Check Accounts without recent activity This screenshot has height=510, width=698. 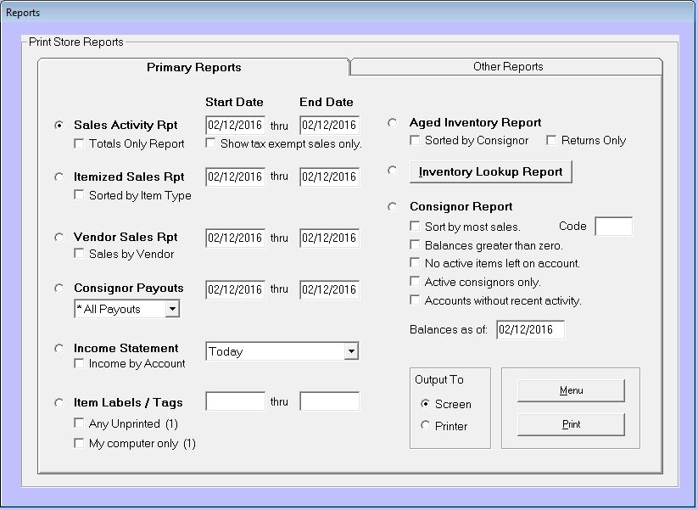415,300
